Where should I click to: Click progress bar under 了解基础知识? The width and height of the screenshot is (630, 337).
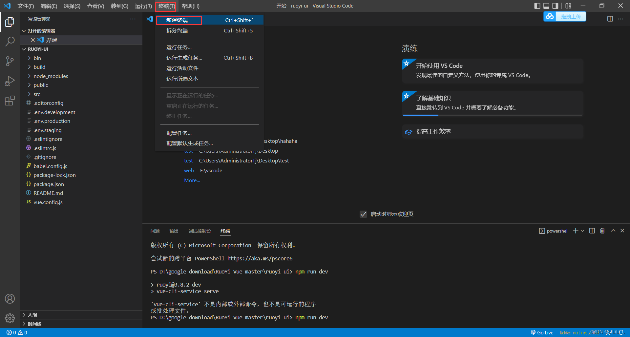pos(493,115)
